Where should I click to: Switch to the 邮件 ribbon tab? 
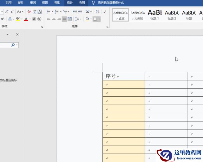[x=21, y=3]
